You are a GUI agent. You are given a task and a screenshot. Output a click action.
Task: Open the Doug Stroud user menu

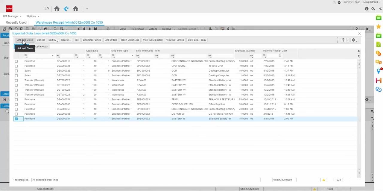[372, 2]
